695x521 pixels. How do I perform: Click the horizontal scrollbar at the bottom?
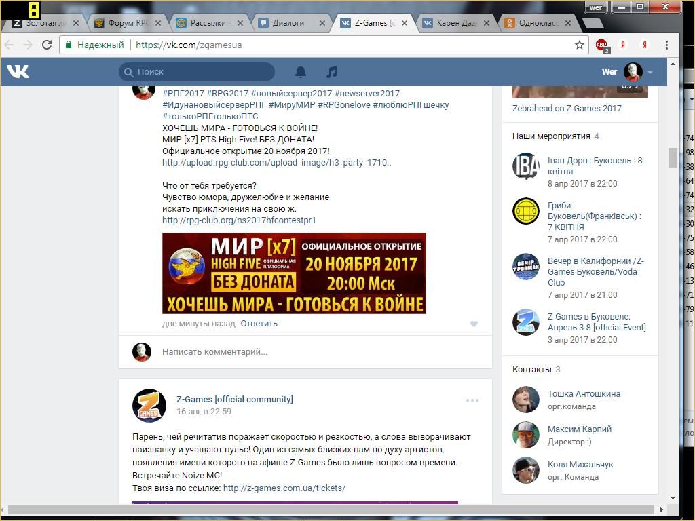(331, 509)
